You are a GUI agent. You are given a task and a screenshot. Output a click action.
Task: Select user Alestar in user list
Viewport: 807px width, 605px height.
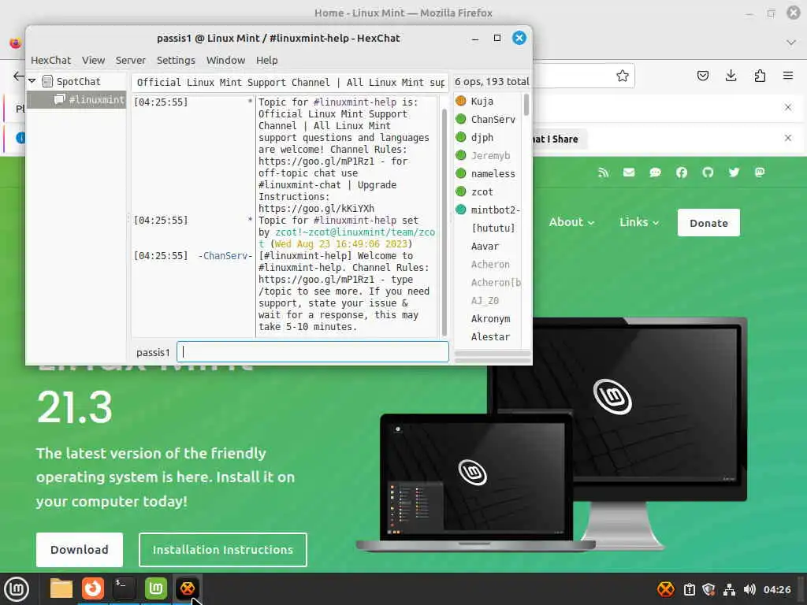[x=490, y=336]
